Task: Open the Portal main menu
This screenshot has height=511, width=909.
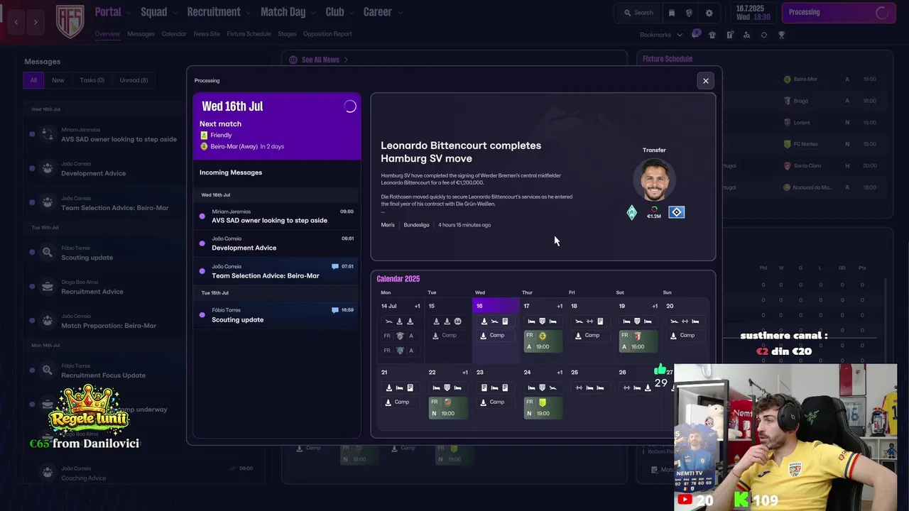Action: point(108,12)
